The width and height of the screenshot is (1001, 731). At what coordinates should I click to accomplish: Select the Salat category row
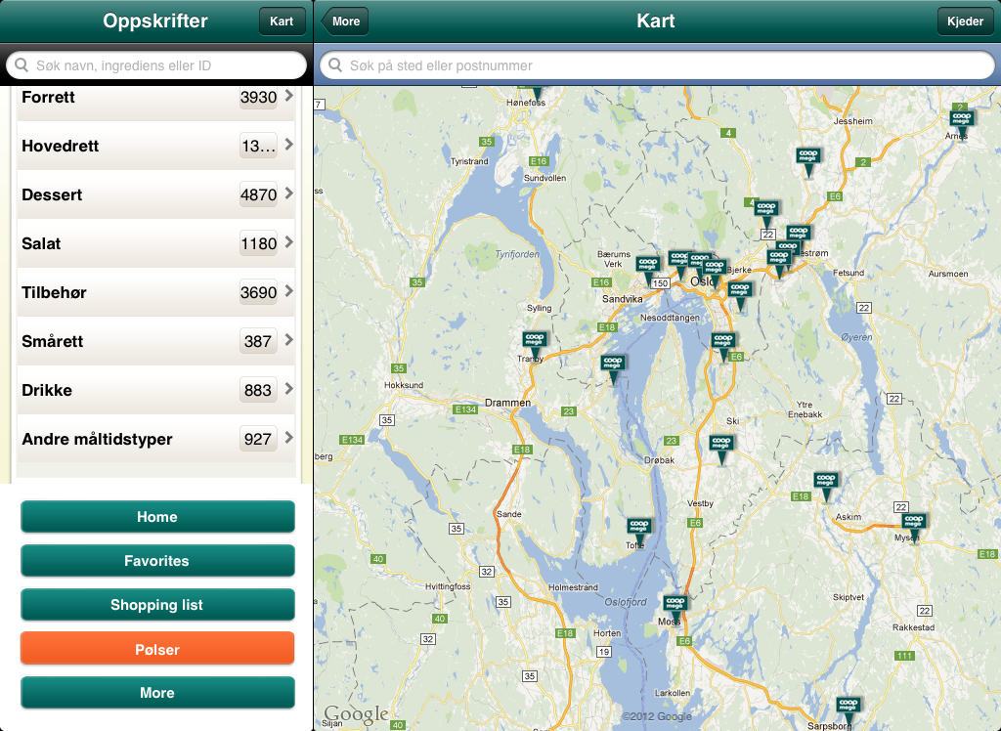click(155, 243)
